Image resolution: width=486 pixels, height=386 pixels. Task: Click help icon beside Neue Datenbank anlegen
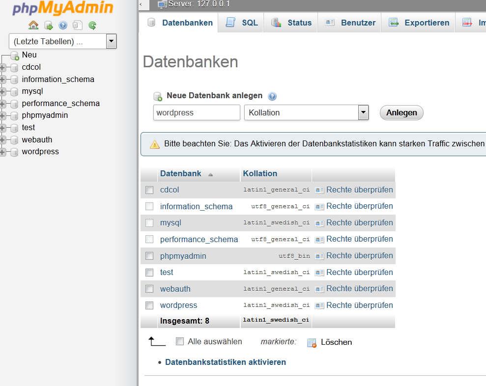point(272,96)
